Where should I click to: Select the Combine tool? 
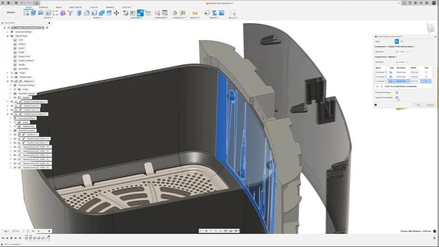[102, 13]
